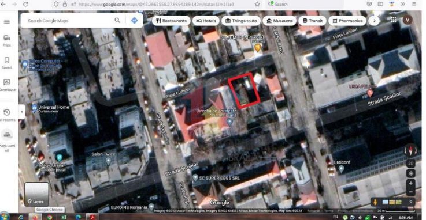Open the Google apps grid

click(x=394, y=20)
